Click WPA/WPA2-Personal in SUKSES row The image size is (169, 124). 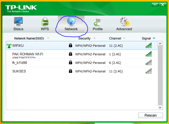[90, 71]
